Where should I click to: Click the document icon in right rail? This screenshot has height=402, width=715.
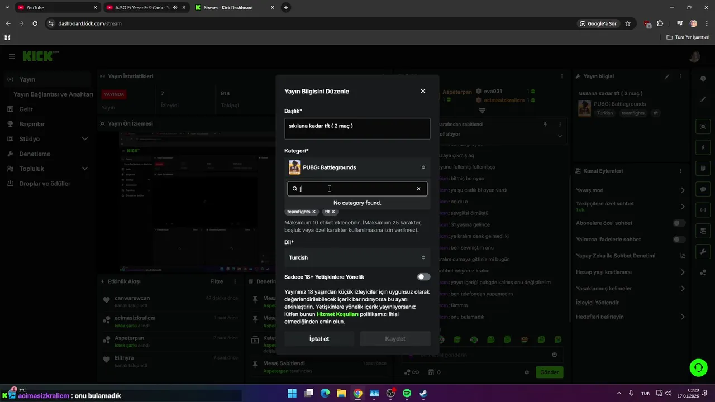coord(703,169)
